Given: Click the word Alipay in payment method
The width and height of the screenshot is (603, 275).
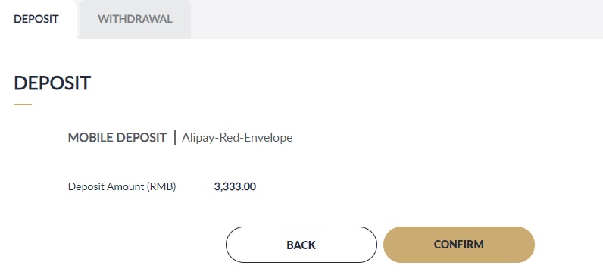Looking at the screenshot, I should [x=198, y=138].
